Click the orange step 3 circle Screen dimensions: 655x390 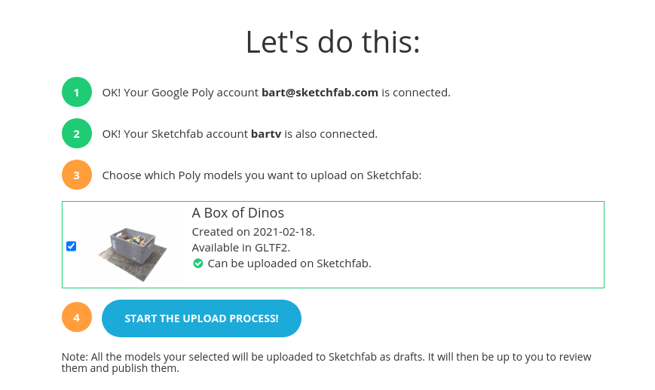(x=76, y=175)
